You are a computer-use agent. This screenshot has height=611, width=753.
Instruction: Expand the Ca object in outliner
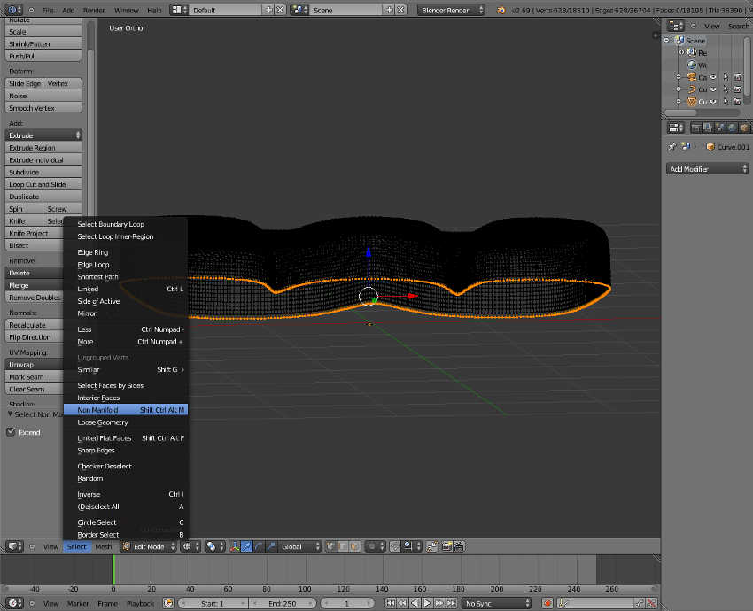pyautogui.click(x=678, y=77)
